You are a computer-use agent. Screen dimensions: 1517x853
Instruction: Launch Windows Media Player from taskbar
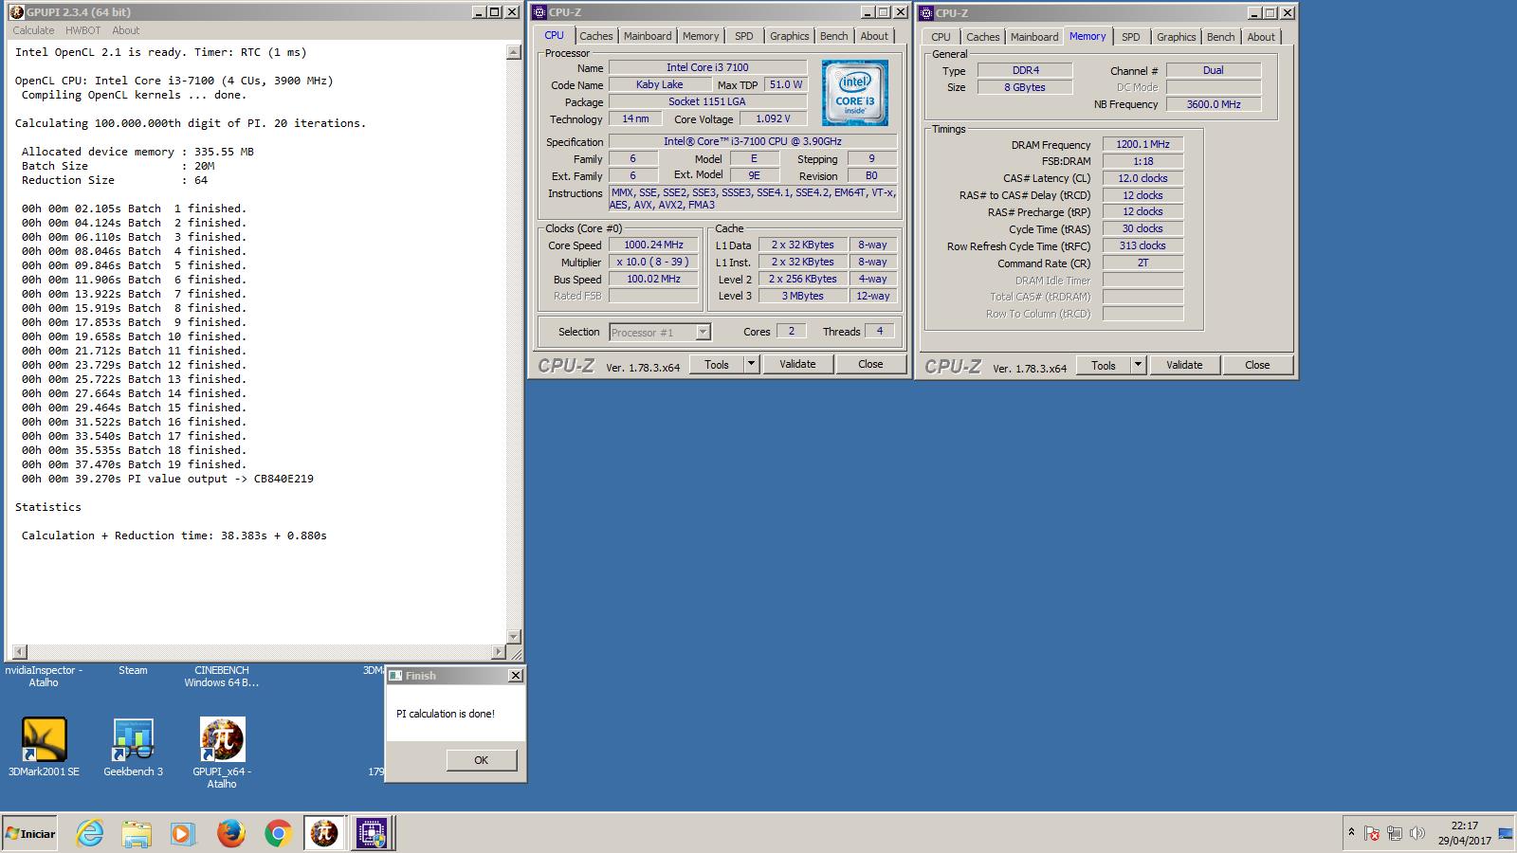point(183,834)
